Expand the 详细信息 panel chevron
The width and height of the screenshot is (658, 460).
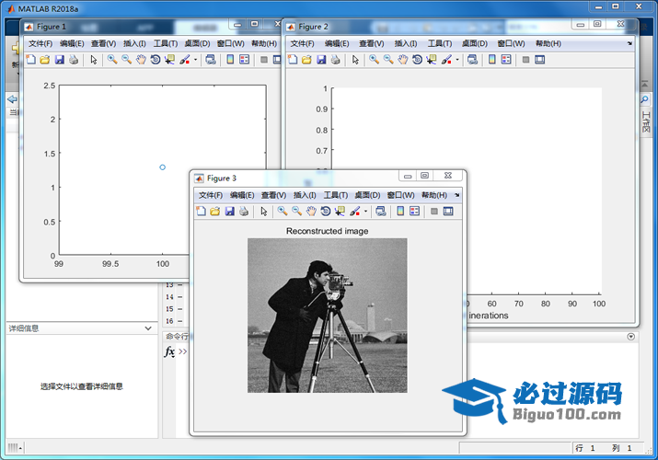point(148,328)
